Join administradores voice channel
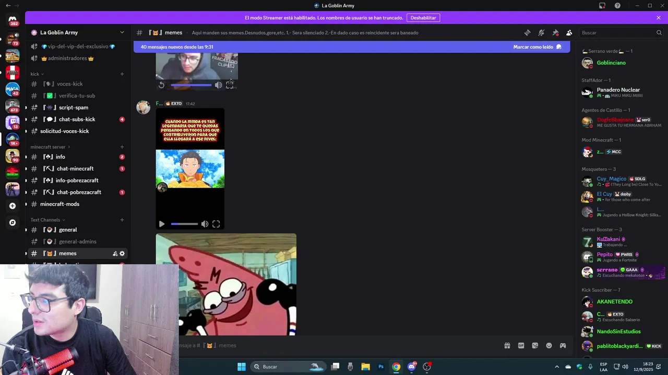 78,58
